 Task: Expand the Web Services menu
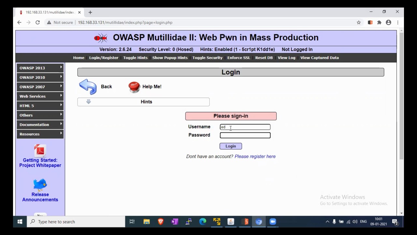click(x=40, y=96)
